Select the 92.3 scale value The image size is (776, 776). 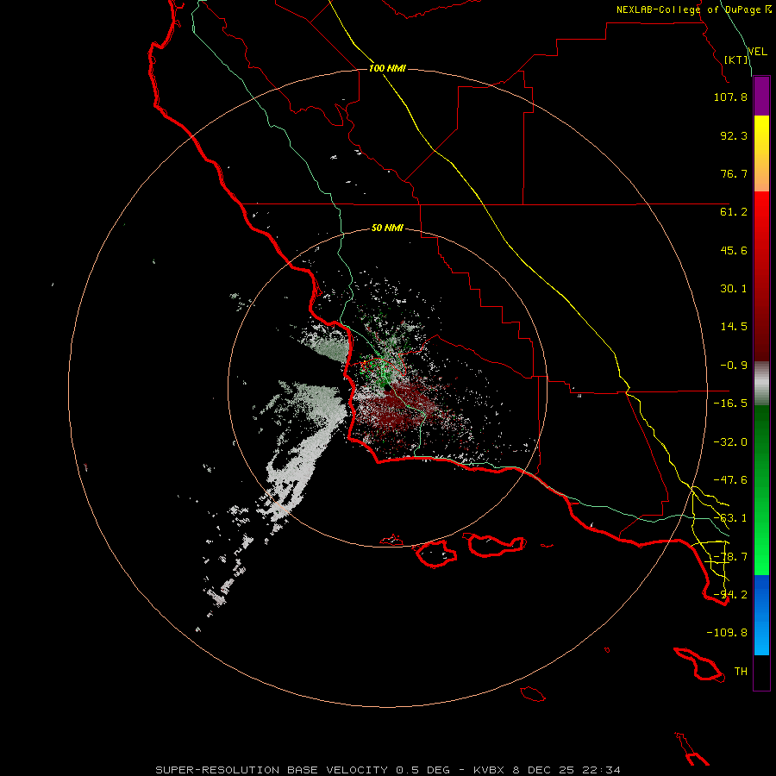734,135
